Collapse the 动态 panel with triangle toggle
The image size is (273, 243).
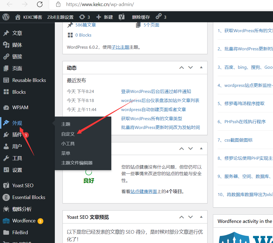pos(201,68)
